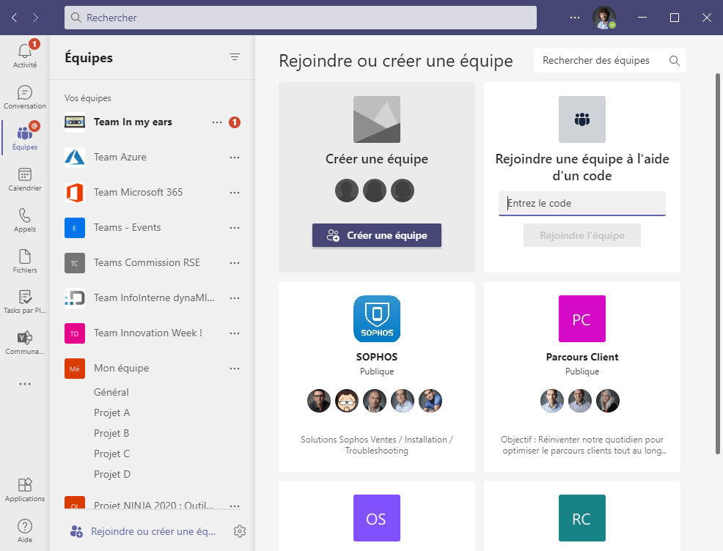Click the red notification badge on Team In my ears
The image size is (723, 551).
pyautogui.click(x=235, y=122)
